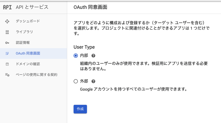
Task: Click the 外部 radio label text
Action: click(x=84, y=81)
